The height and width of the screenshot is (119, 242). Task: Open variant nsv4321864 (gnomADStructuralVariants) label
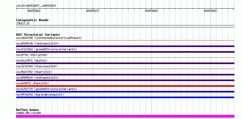46,49
